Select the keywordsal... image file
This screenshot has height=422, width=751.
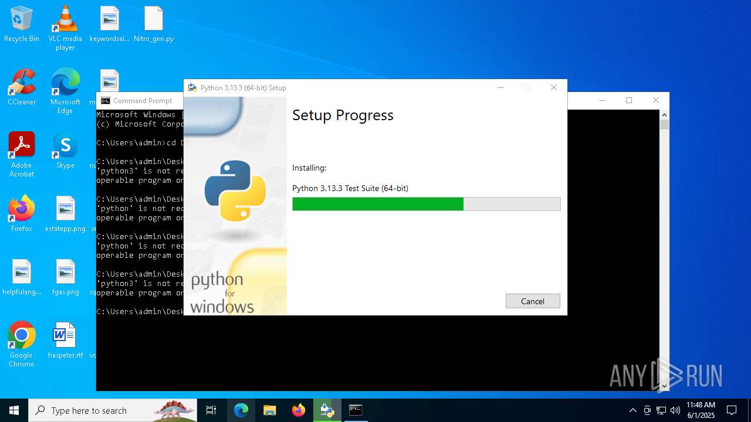click(x=110, y=25)
